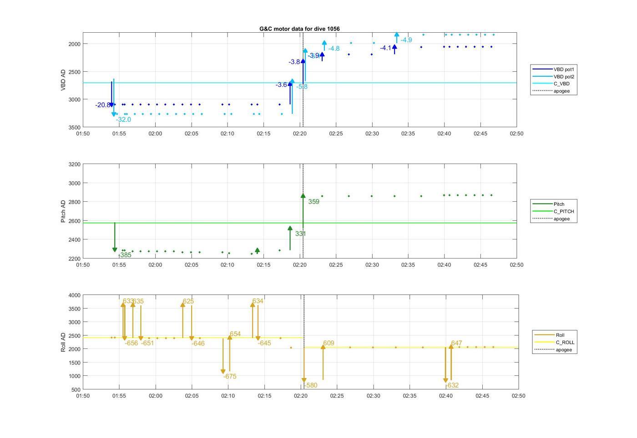The height and width of the screenshot is (438, 637).
Task: Click 'Pitch' legend entry
Action: coord(548,204)
